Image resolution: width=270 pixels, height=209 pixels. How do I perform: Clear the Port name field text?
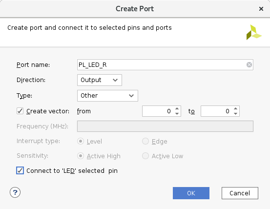click(249, 65)
